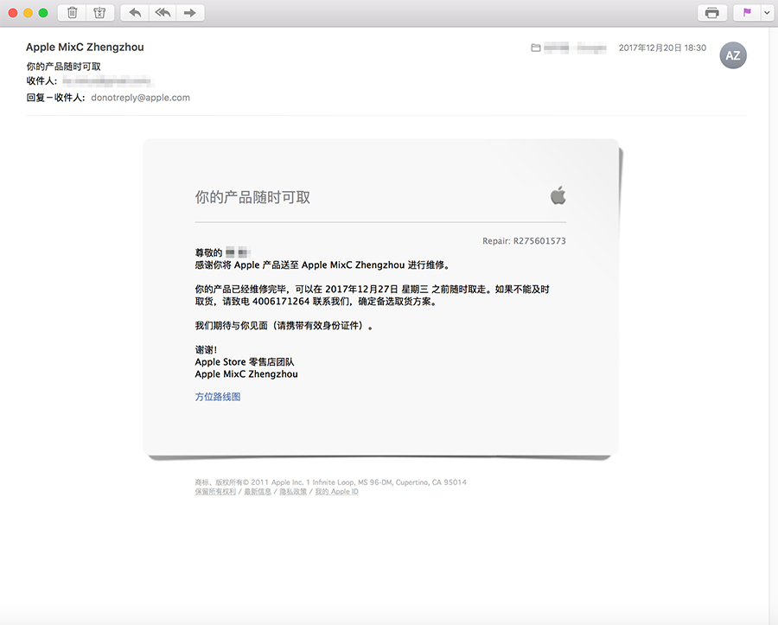Click the blurred recipient address
Image resolution: width=778 pixels, height=625 pixels.
(107, 81)
